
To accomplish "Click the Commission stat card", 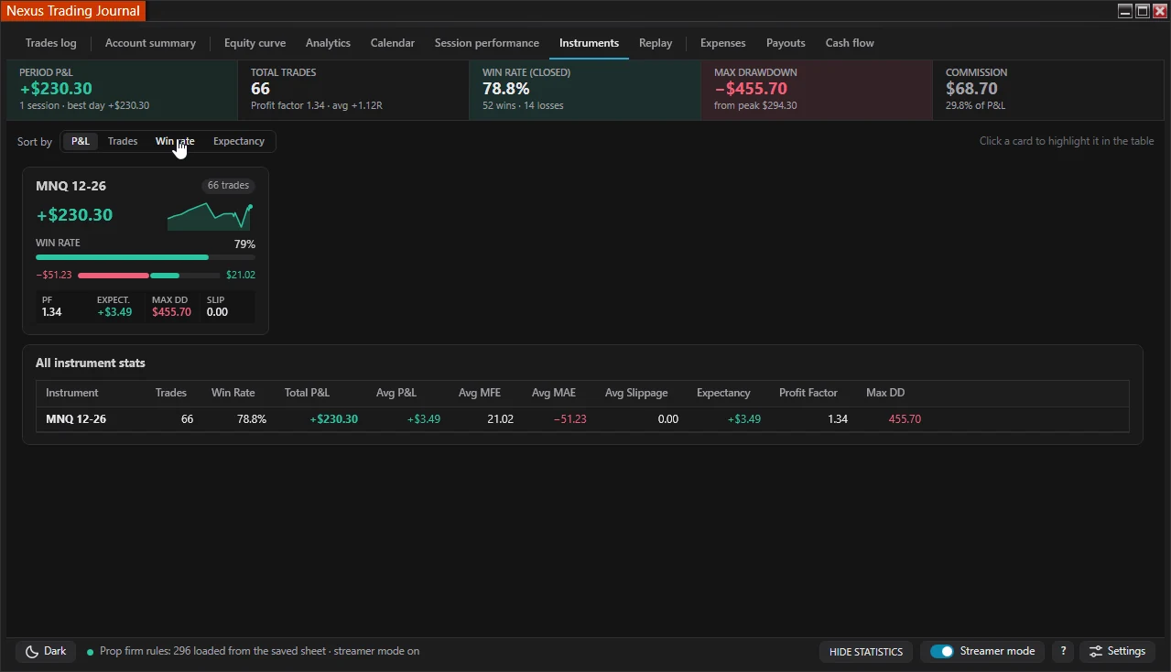I will 1048,90.
